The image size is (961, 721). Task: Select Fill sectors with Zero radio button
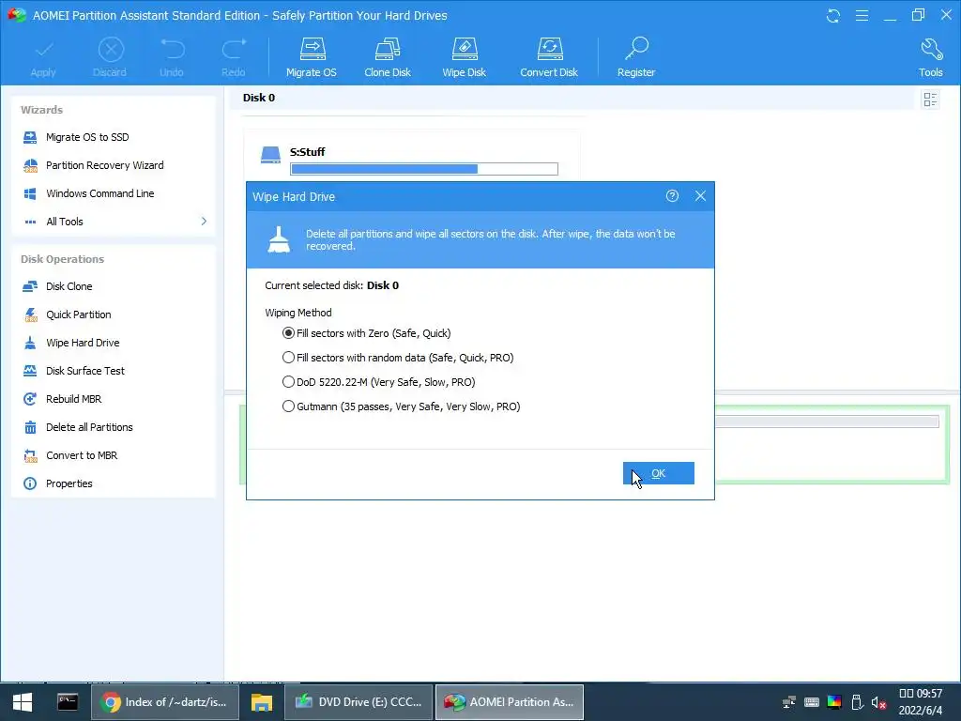coord(288,333)
